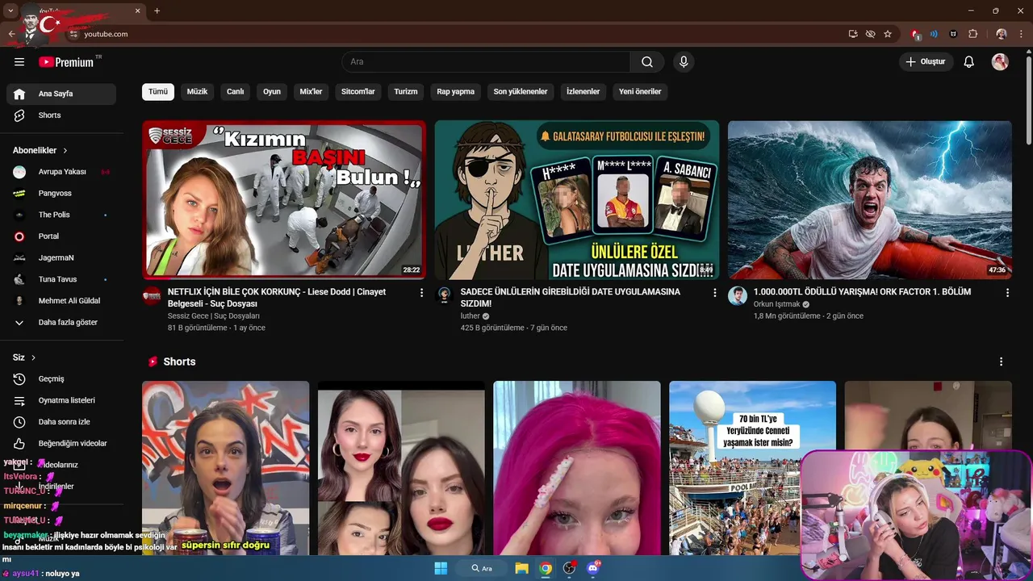Open the notifications bell

[969, 62]
